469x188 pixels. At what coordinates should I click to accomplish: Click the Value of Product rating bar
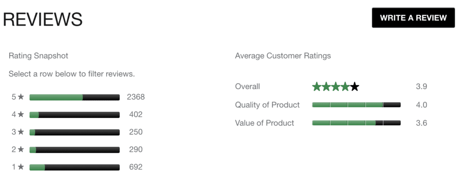pyautogui.click(x=356, y=123)
